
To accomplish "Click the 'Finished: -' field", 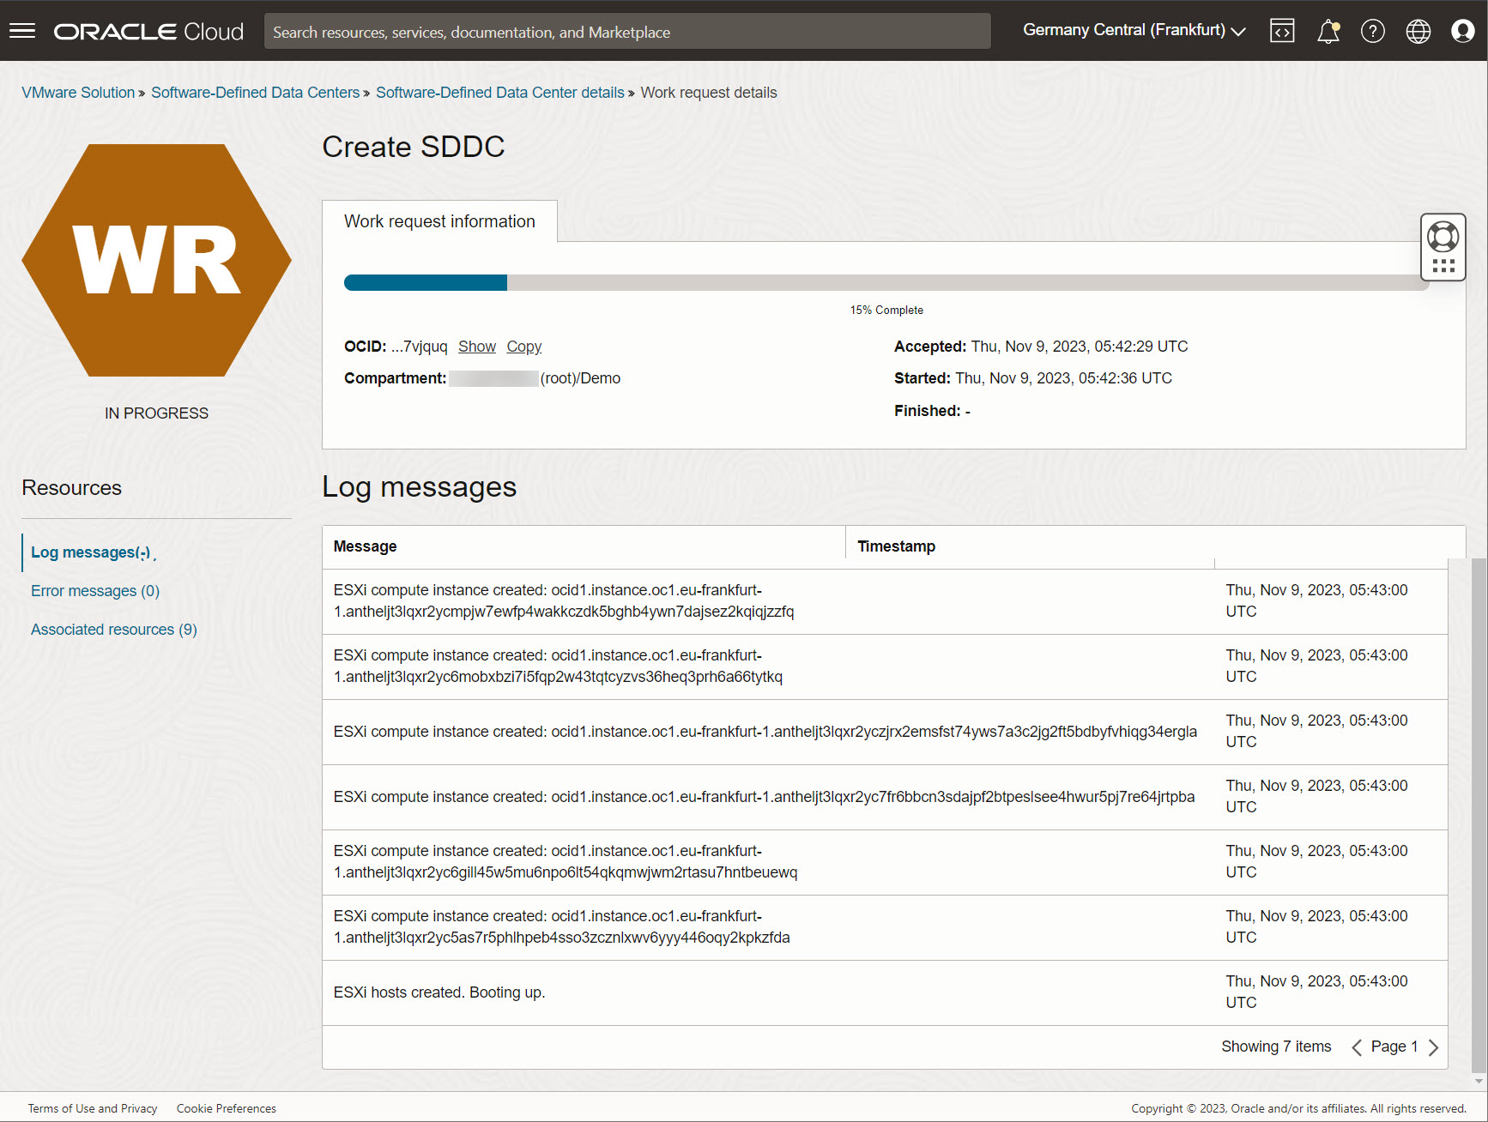I will click(x=932, y=411).
